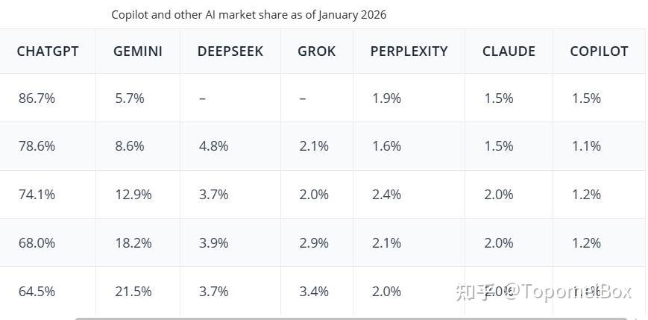The height and width of the screenshot is (320, 648).
Task: Click the 86.7% ChatGPT cell
Action: [x=37, y=98]
